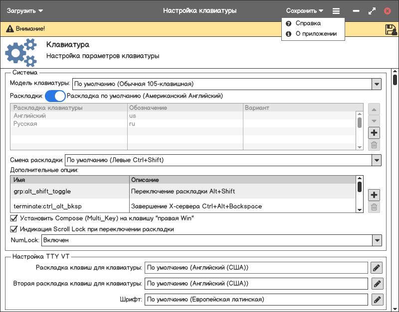Screen dimensions: 399x312
Task: Edit the TTY keyboard layout pencil icon
Action: (x=377, y=268)
